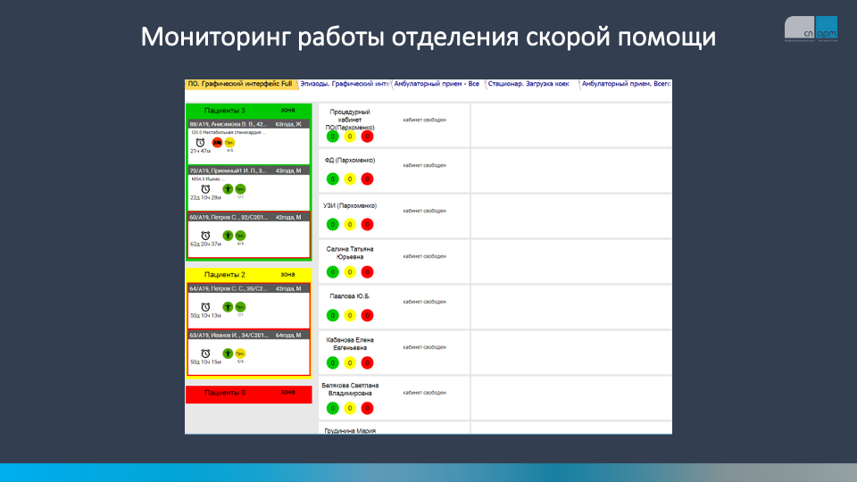
Task: Click green counter for Процедурный кабинет
Action: pos(332,137)
